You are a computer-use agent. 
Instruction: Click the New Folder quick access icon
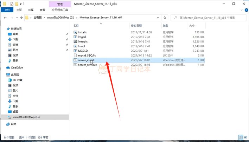point(17,4)
